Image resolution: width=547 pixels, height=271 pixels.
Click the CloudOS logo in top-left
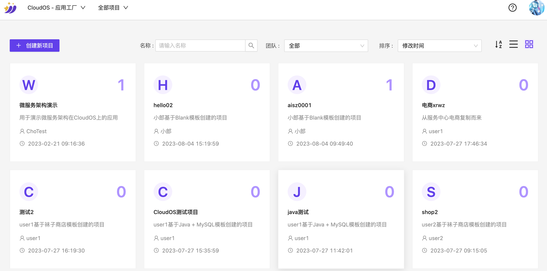click(10, 8)
